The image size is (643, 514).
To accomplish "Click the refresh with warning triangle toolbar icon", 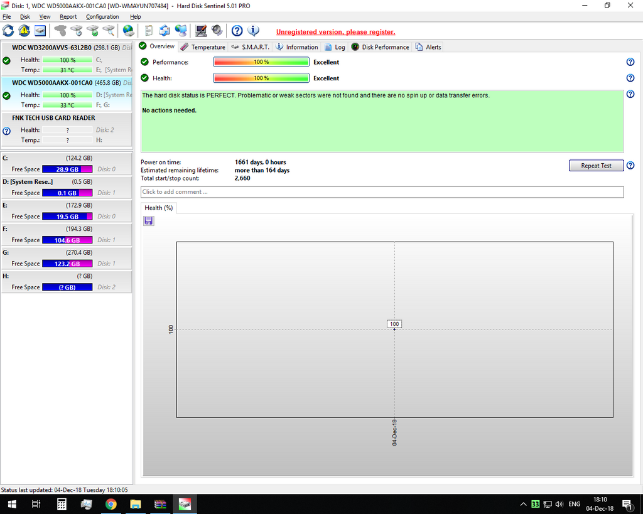I will [x=24, y=31].
